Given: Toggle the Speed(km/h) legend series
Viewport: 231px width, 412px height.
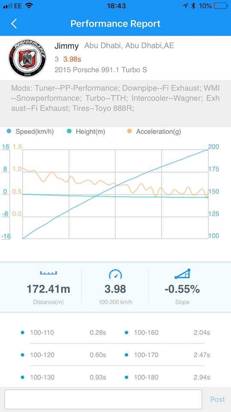Looking at the screenshot, I should pos(31,132).
